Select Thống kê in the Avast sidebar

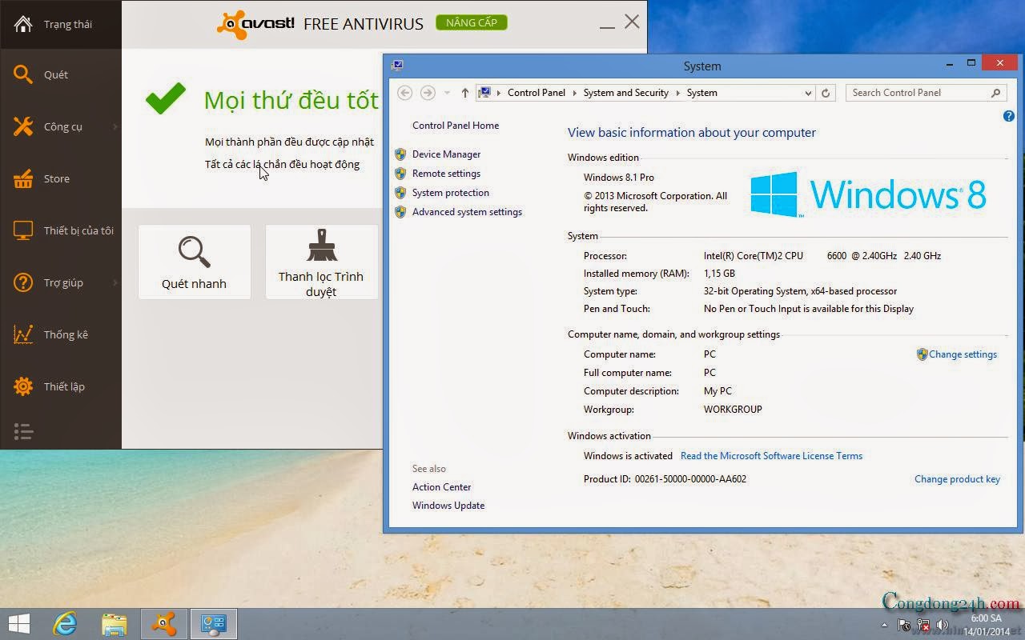pos(66,334)
